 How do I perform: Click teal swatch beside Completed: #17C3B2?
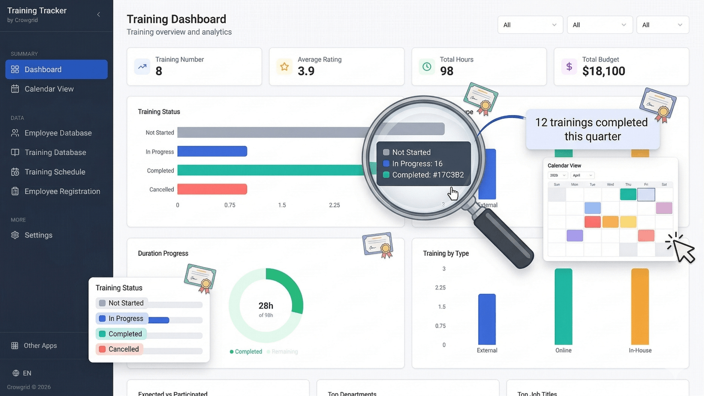[x=386, y=175]
